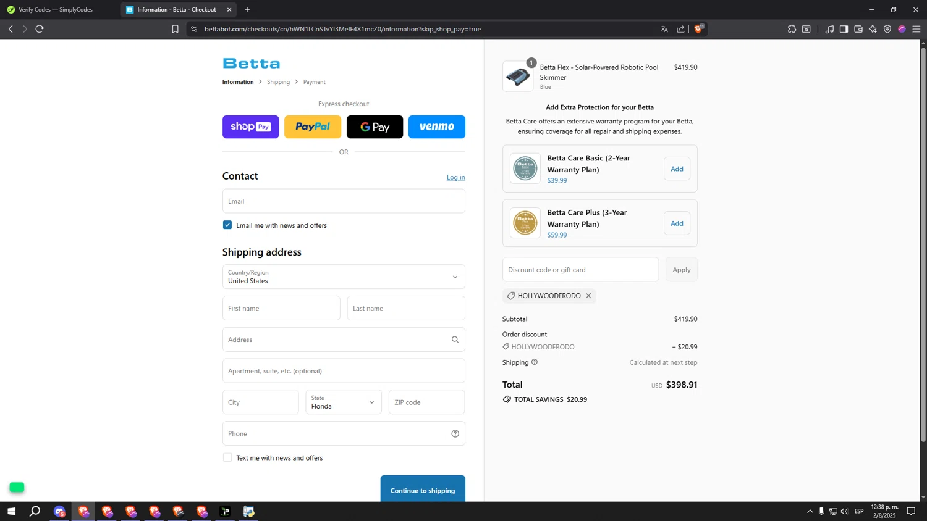Click the Information breadcrumb step
The width and height of the screenshot is (927, 521).
point(238,82)
